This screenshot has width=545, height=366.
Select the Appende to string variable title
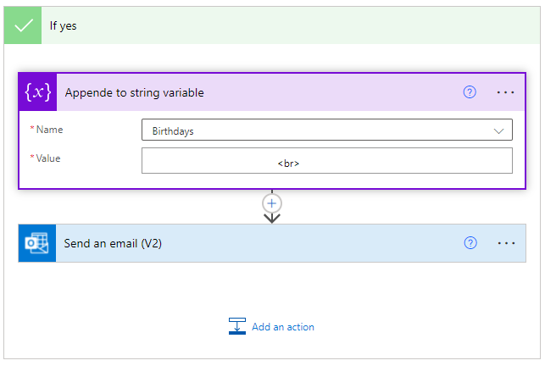click(x=135, y=93)
